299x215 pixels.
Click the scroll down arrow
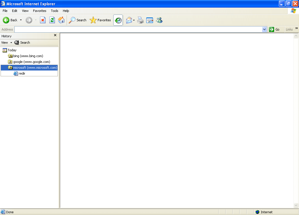point(296,205)
